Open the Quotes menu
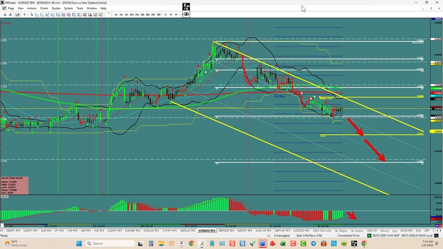Viewport: 443px width, 249px height. (56, 8)
